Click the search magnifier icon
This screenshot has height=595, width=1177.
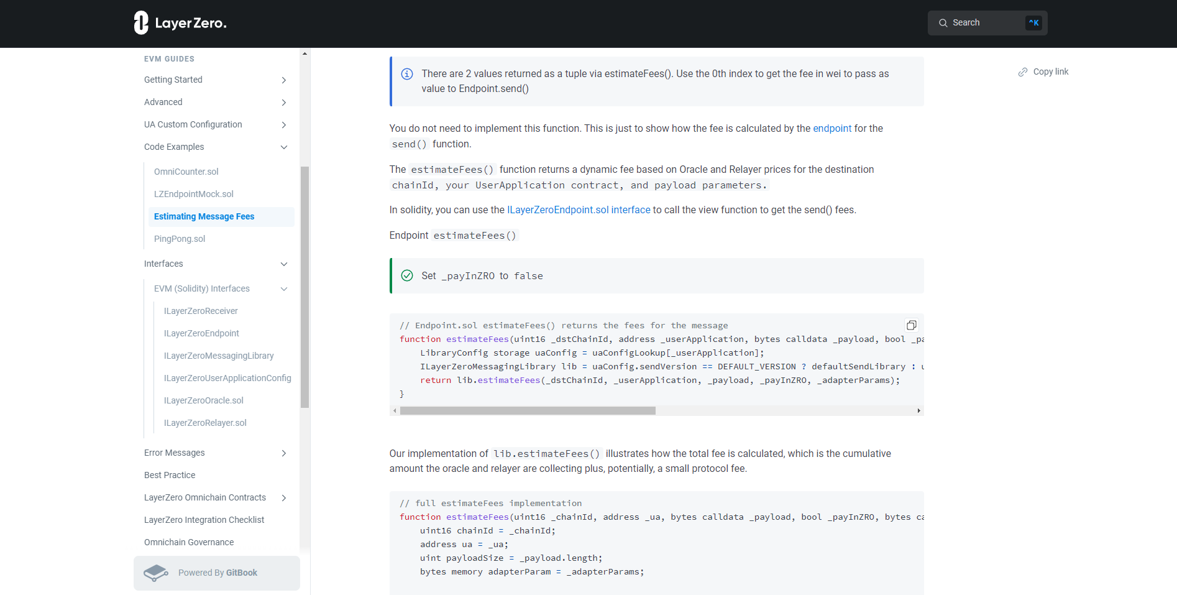click(x=943, y=23)
